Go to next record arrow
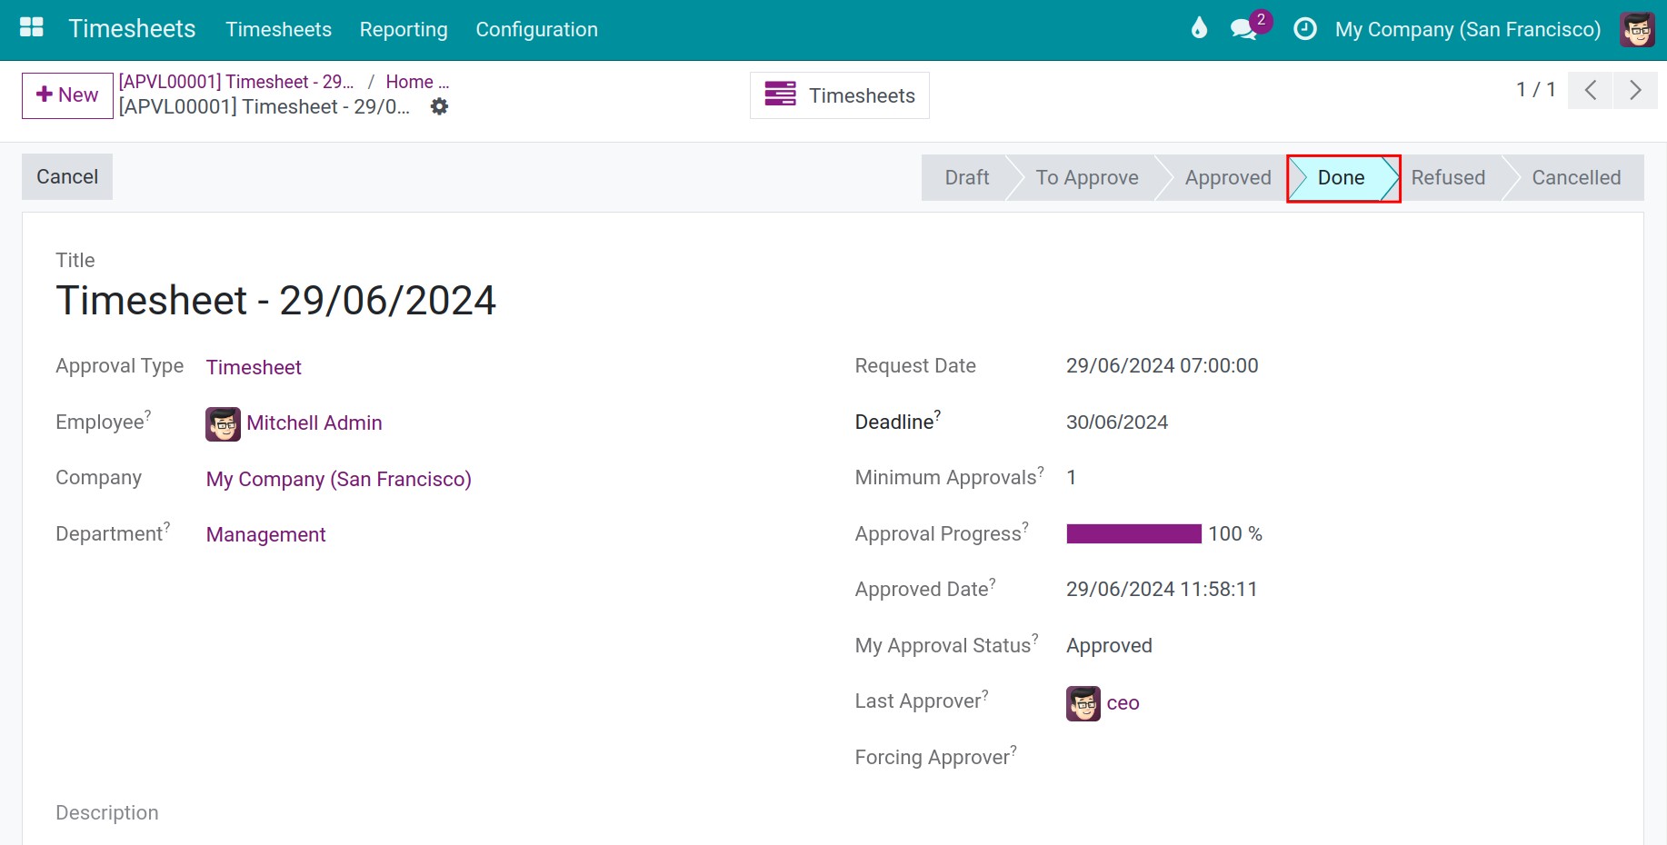The height and width of the screenshot is (845, 1667). (x=1635, y=90)
